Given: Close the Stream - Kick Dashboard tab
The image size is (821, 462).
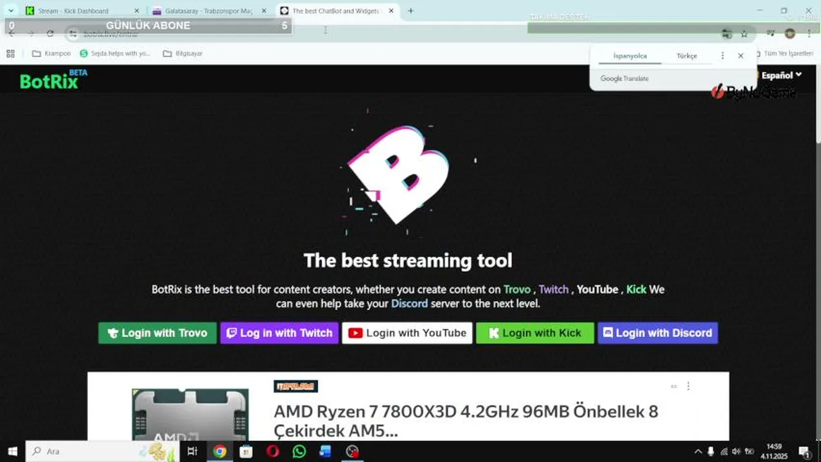Looking at the screenshot, I should (136, 11).
